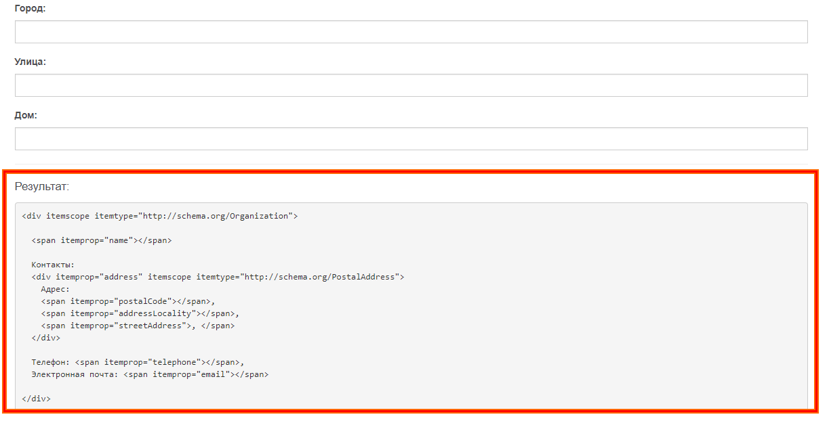
Task: Click the addressLocality span line
Action: (140, 313)
